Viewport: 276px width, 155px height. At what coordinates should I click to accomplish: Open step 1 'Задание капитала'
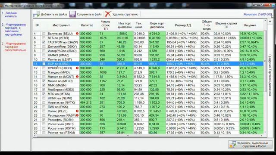click(x=10, y=15)
